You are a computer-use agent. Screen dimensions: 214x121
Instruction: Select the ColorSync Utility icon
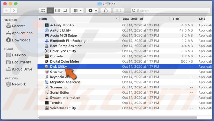click(47, 51)
